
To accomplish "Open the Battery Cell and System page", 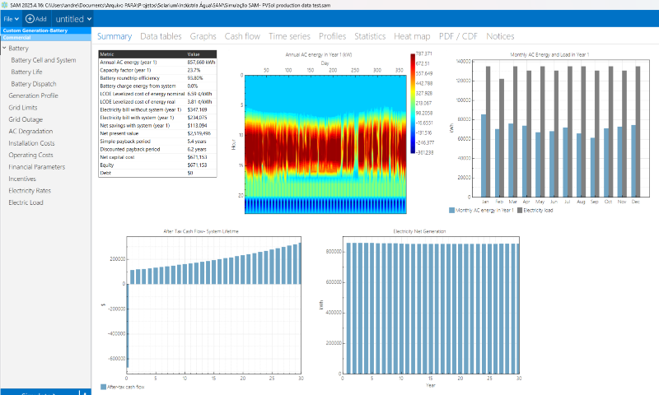I will click(x=44, y=60).
